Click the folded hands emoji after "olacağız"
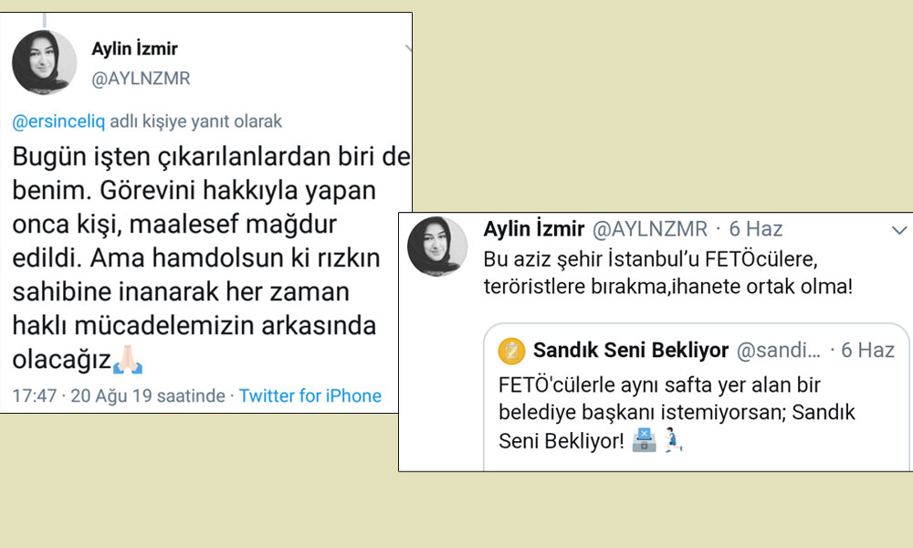The image size is (913, 548). coord(128,360)
